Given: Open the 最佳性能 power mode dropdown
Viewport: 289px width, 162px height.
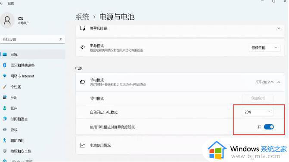Looking at the screenshot, I should (264, 48).
